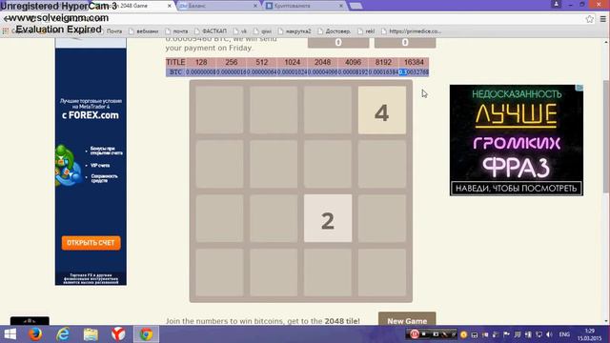Switch input language via ENG indicator

click(564, 334)
